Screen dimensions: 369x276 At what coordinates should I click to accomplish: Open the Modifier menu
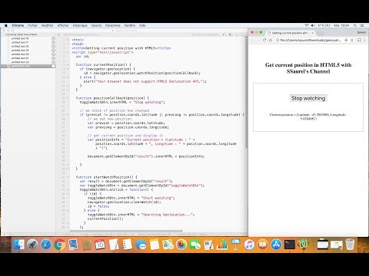point(48,25)
